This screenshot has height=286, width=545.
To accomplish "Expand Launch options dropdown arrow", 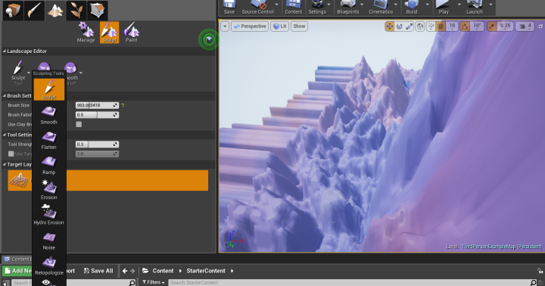I will point(490,5).
